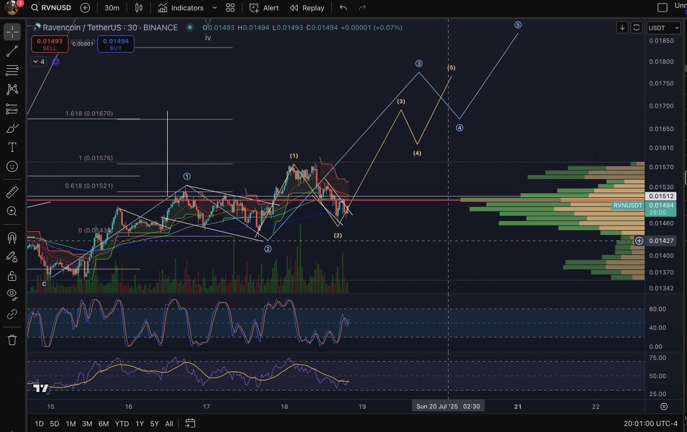
Task: Select the 1Y time range
Action: 139,423
